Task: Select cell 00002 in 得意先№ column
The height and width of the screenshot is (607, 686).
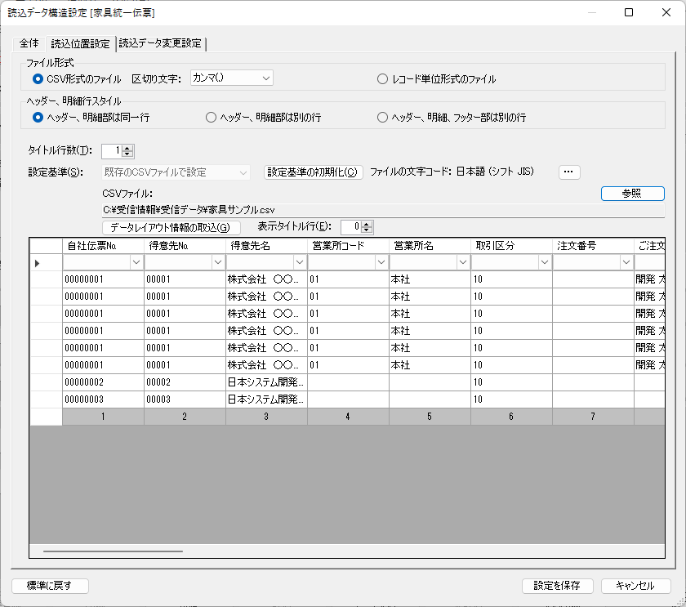Action: [x=185, y=382]
